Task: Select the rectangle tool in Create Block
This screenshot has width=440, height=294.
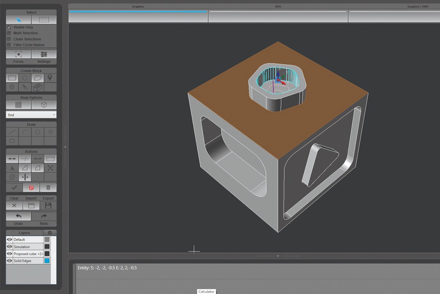Action: [12, 78]
